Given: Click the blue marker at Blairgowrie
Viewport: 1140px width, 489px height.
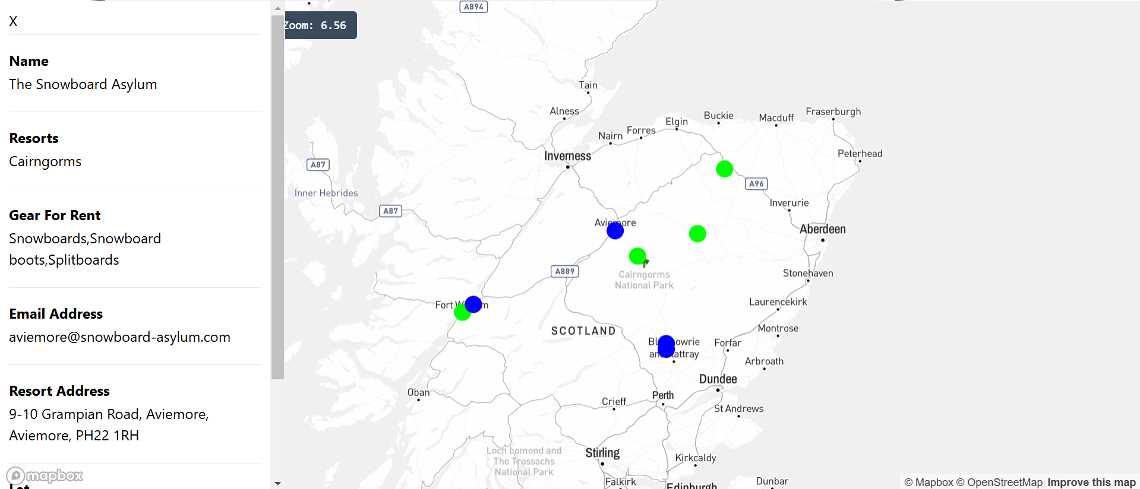Looking at the screenshot, I should coord(666,346).
